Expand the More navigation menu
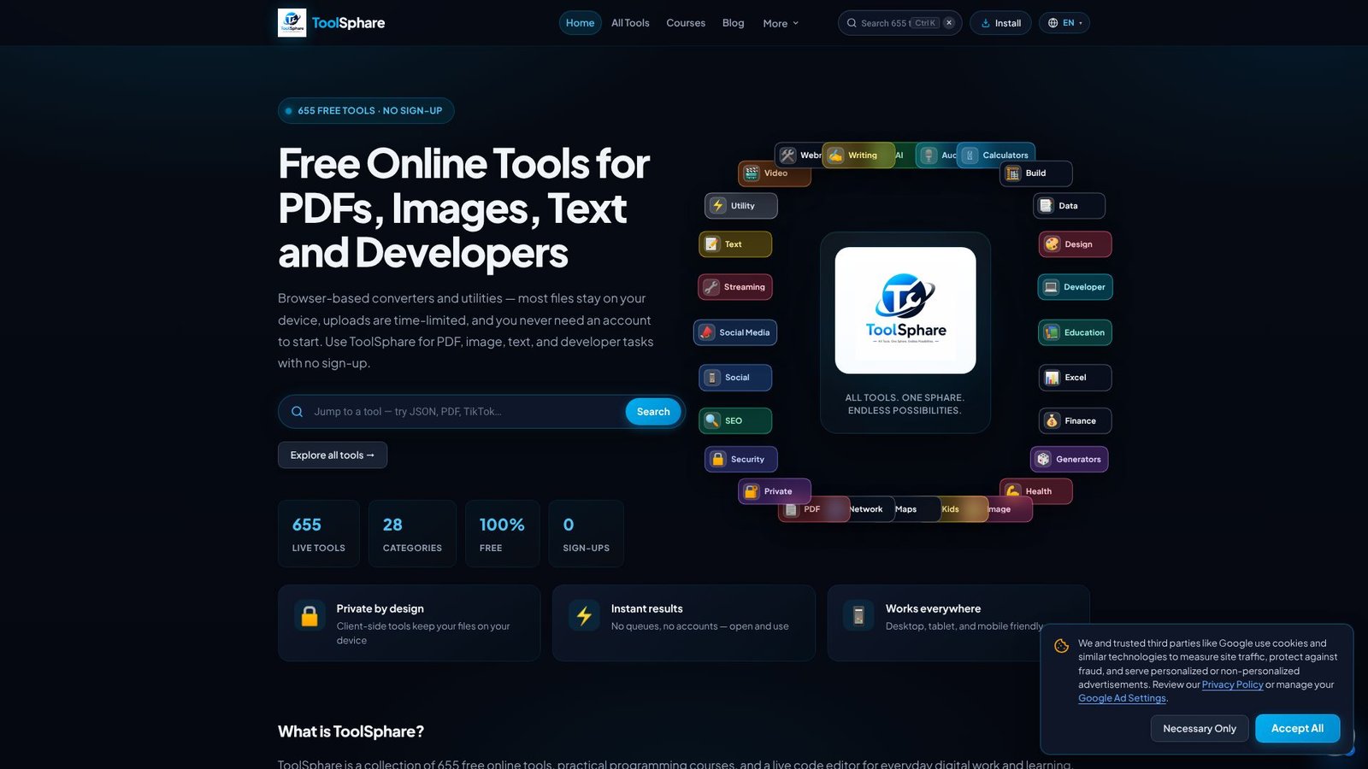Viewport: 1368px width, 769px height. coord(781,23)
